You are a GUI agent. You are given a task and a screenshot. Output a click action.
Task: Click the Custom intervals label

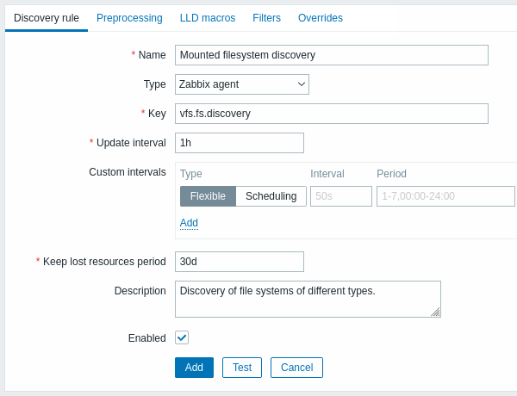pyautogui.click(x=128, y=172)
